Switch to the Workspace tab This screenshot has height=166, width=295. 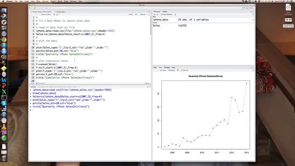(157, 12)
